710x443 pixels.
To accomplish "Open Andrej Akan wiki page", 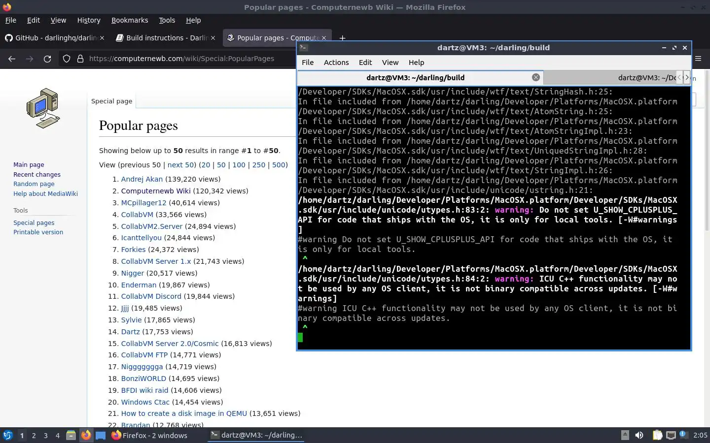I will coord(142,179).
